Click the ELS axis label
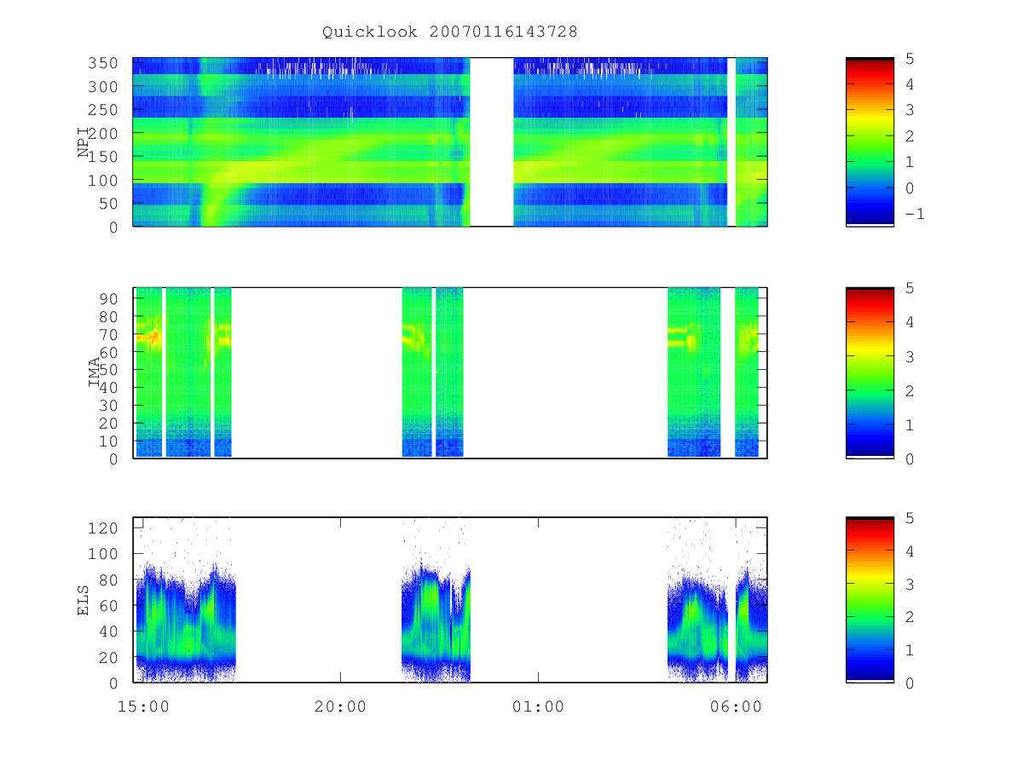 84,601
